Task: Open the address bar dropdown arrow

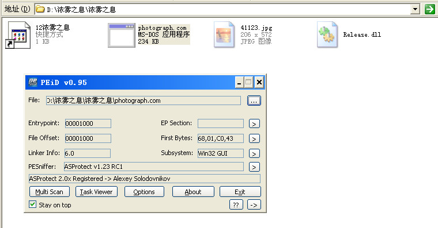Action: (416, 9)
